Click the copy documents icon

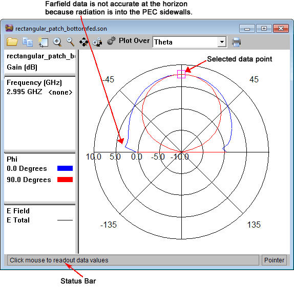[x=28, y=42]
